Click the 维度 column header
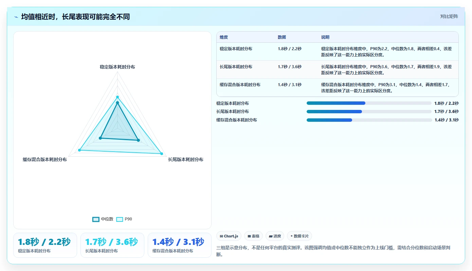The height and width of the screenshot is (271, 472). tap(224, 37)
